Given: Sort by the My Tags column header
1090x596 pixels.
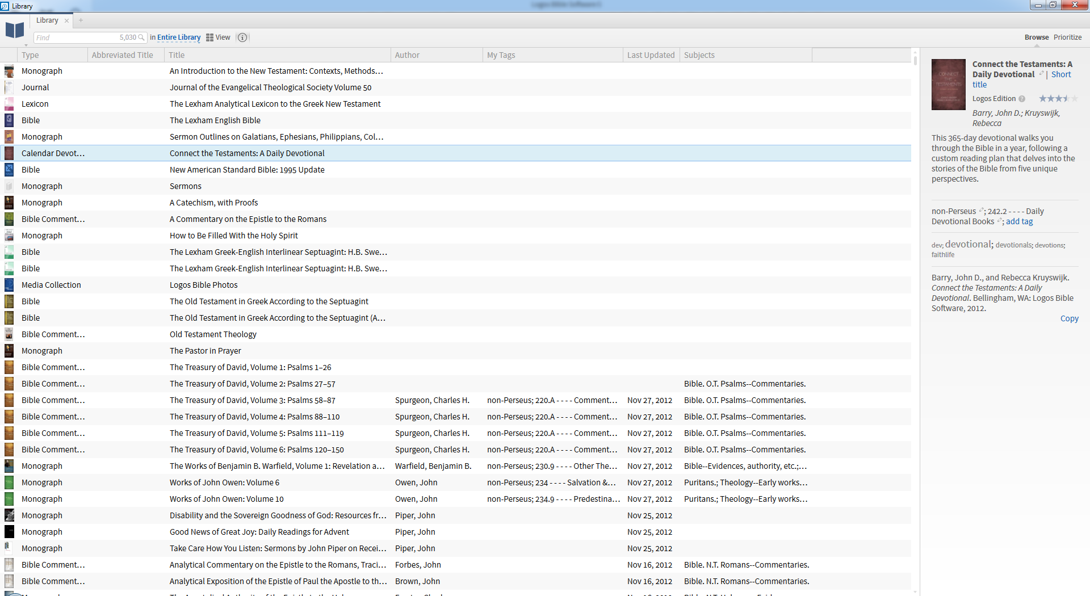Looking at the screenshot, I should pyautogui.click(x=553, y=55).
